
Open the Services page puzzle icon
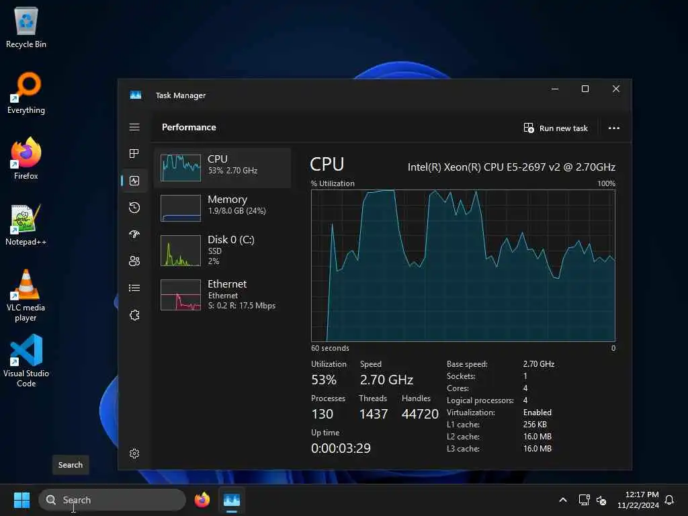click(x=134, y=315)
